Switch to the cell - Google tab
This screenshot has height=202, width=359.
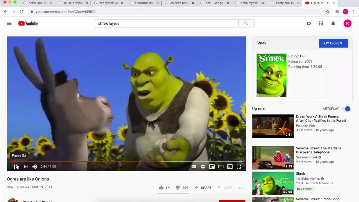[x=215, y=3]
